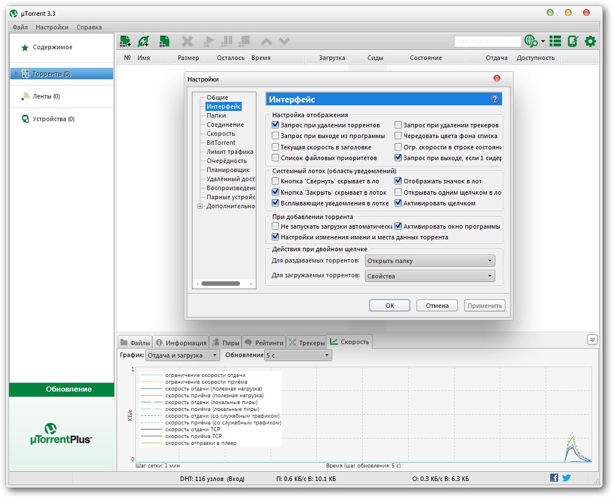The image size is (613, 498).
Task: Open 'Для раздаваемых торрентов' dropdown
Action: [430, 261]
